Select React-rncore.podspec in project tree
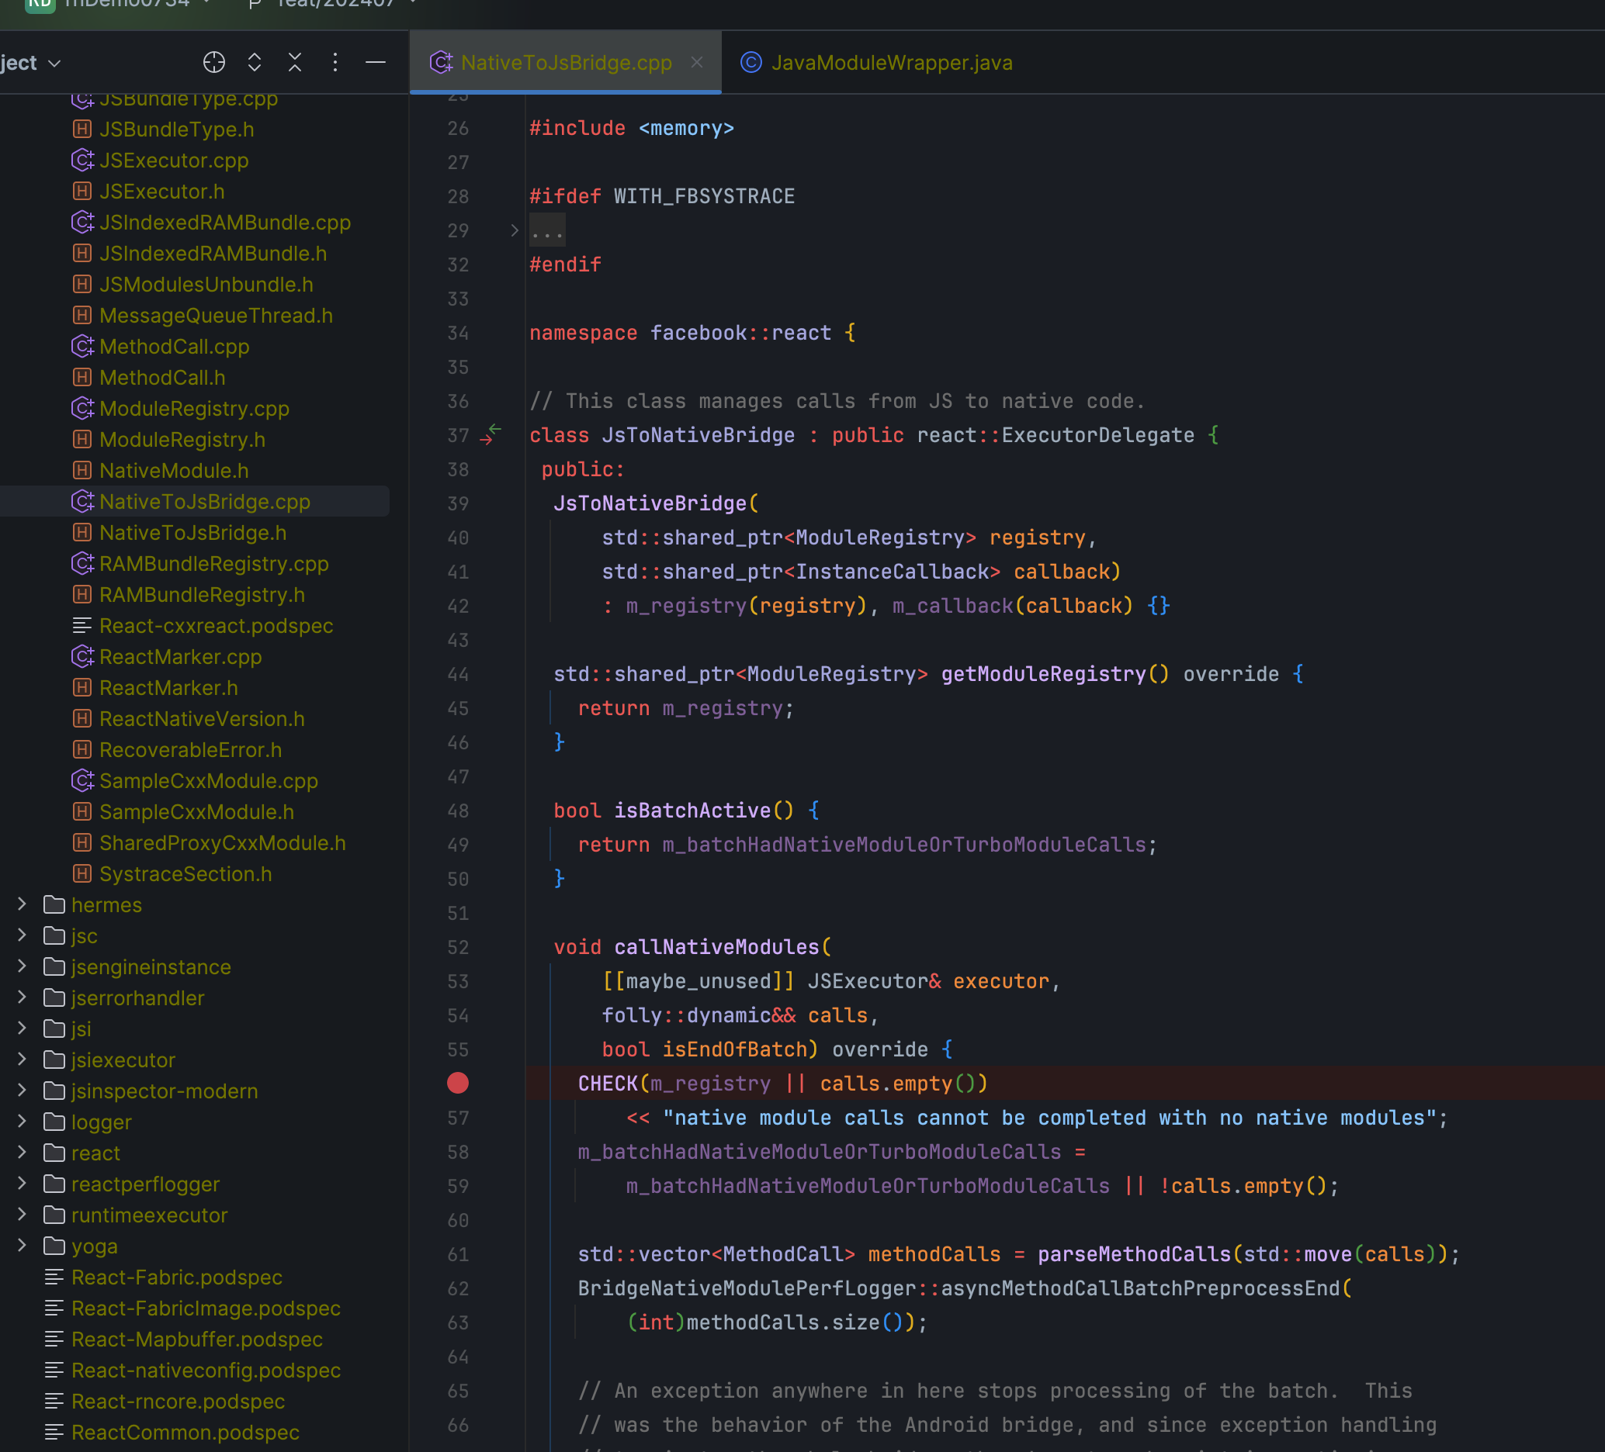The image size is (1605, 1452). (x=179, y=1401)
